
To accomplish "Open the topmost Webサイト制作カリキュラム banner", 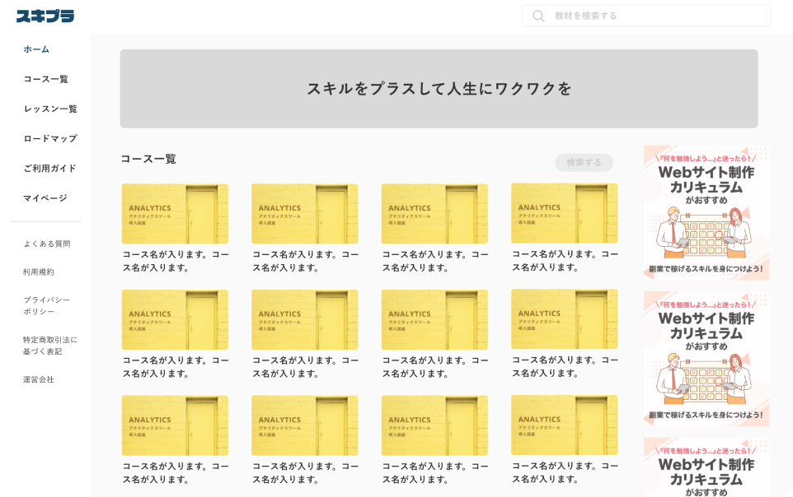I will coord(706,212).
